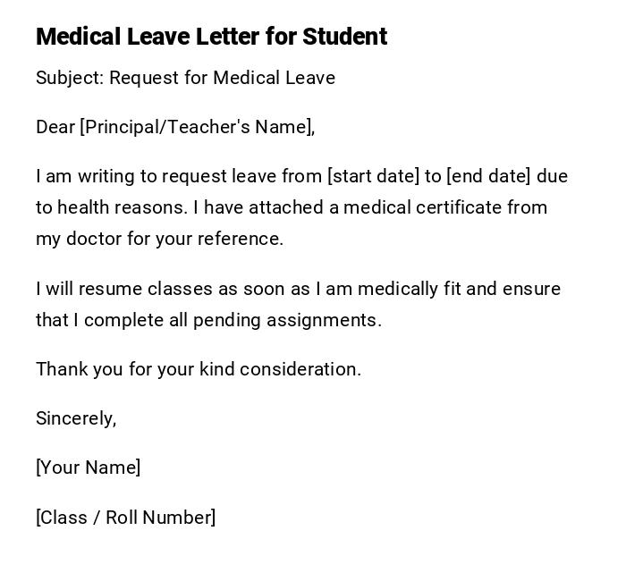626x573 pixels.
Task: Click the line "my doctor for your reference."
Action: 159,239
